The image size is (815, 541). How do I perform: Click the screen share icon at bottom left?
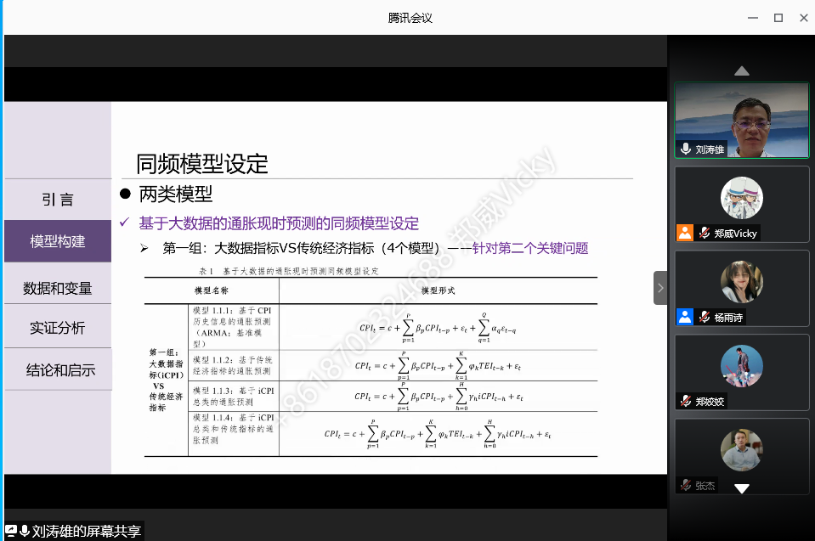click(11, 531)
